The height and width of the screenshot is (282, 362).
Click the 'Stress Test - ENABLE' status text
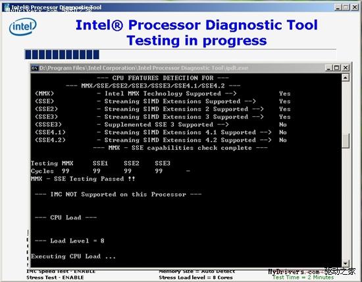click(x=55, y=277)
